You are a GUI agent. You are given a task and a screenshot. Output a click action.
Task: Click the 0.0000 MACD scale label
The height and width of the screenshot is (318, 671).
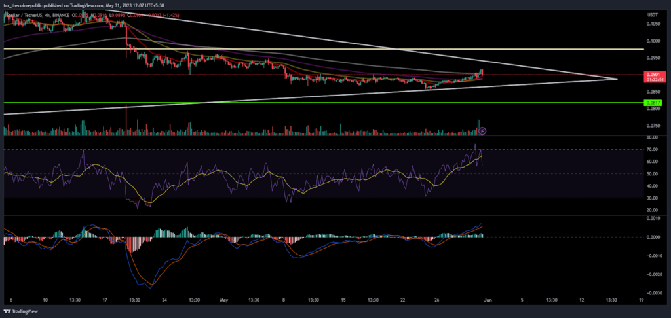653,237
